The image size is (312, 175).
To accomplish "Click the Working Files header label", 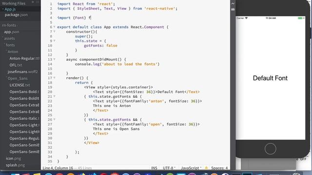I will [14, 3].
